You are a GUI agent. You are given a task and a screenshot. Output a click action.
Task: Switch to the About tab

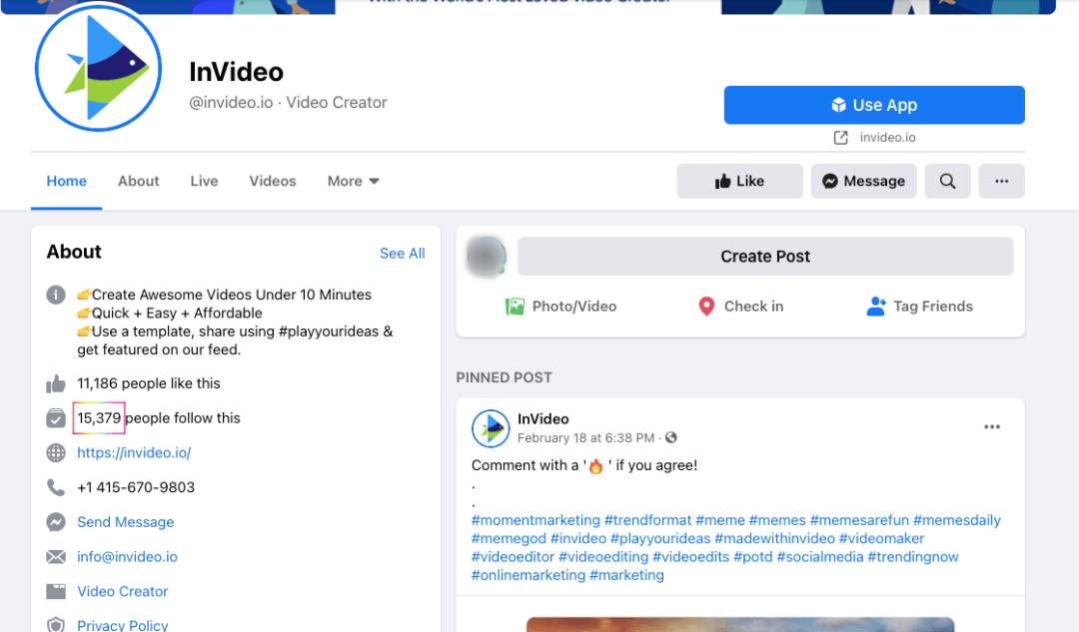(x=138, y=181)
